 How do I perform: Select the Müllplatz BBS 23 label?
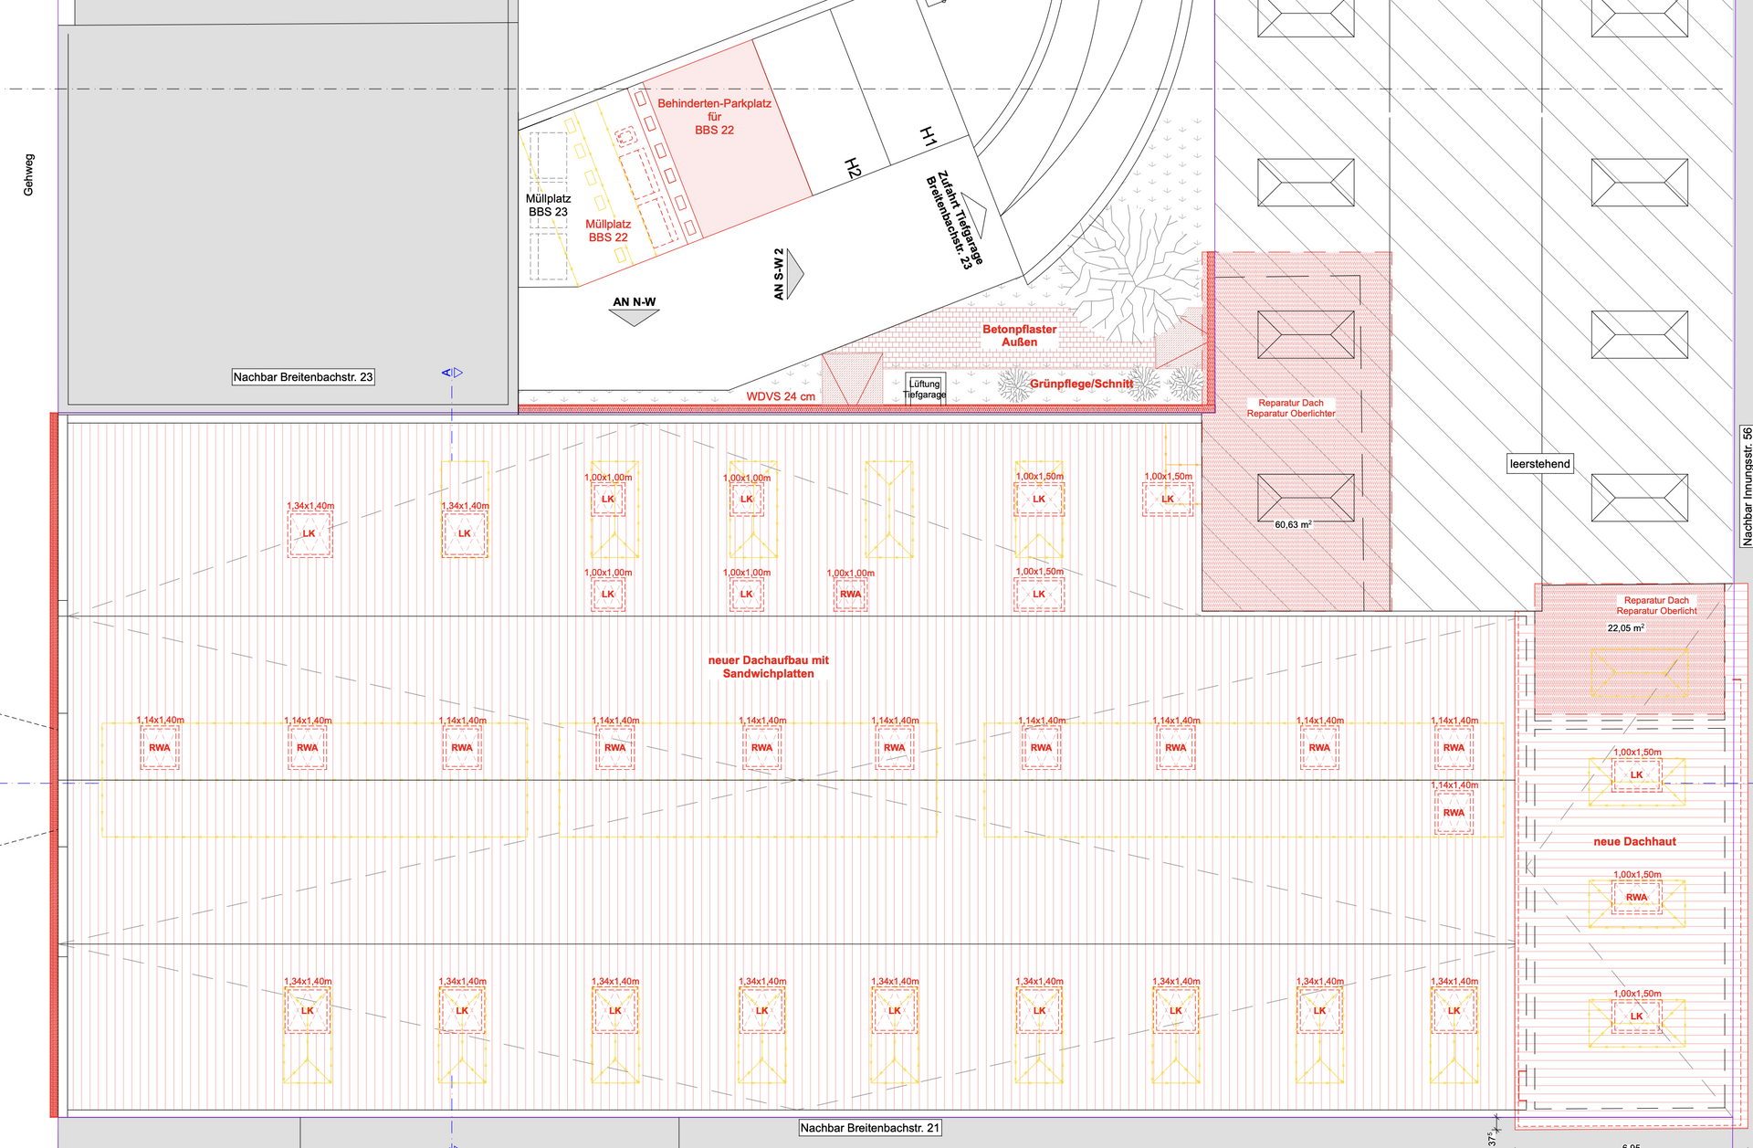pos(548,205)
